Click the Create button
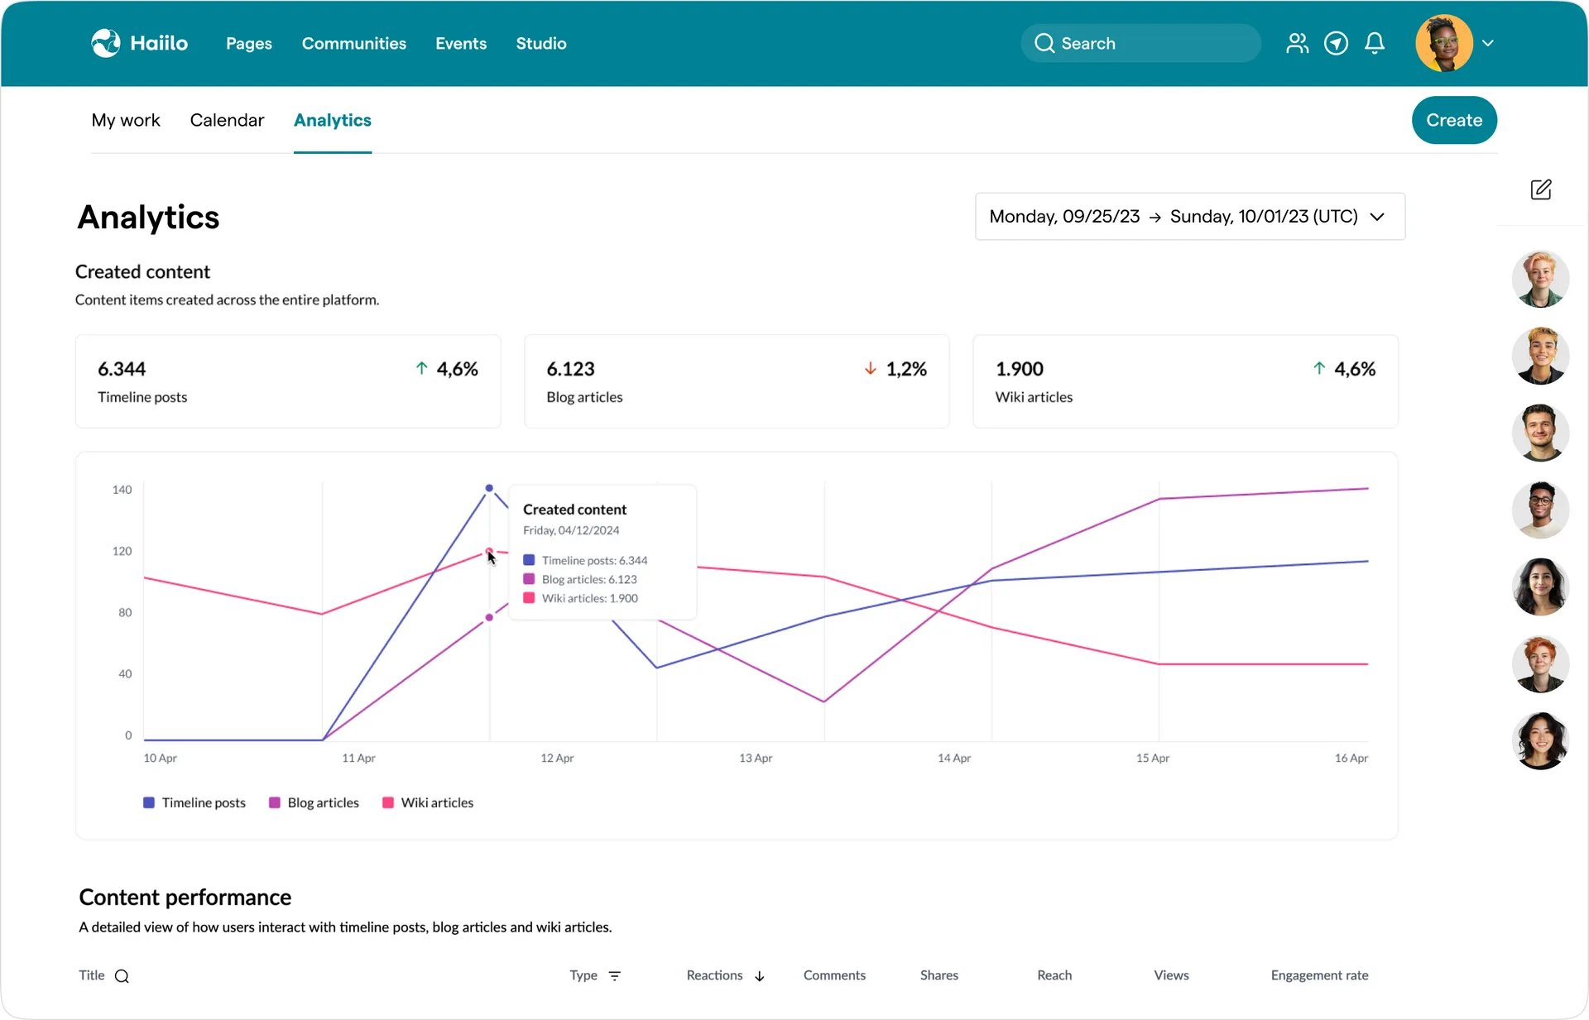Image resolution: width=1589 pixels, height=1020 pixels. (1454, 120)
